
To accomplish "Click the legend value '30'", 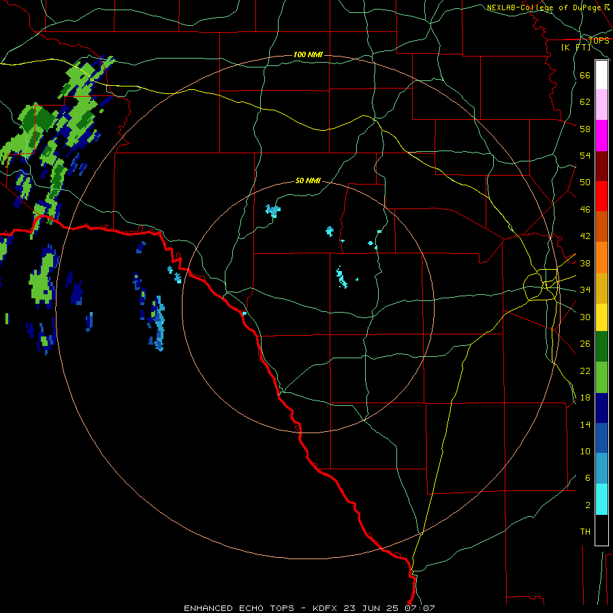I will [585, 317].
